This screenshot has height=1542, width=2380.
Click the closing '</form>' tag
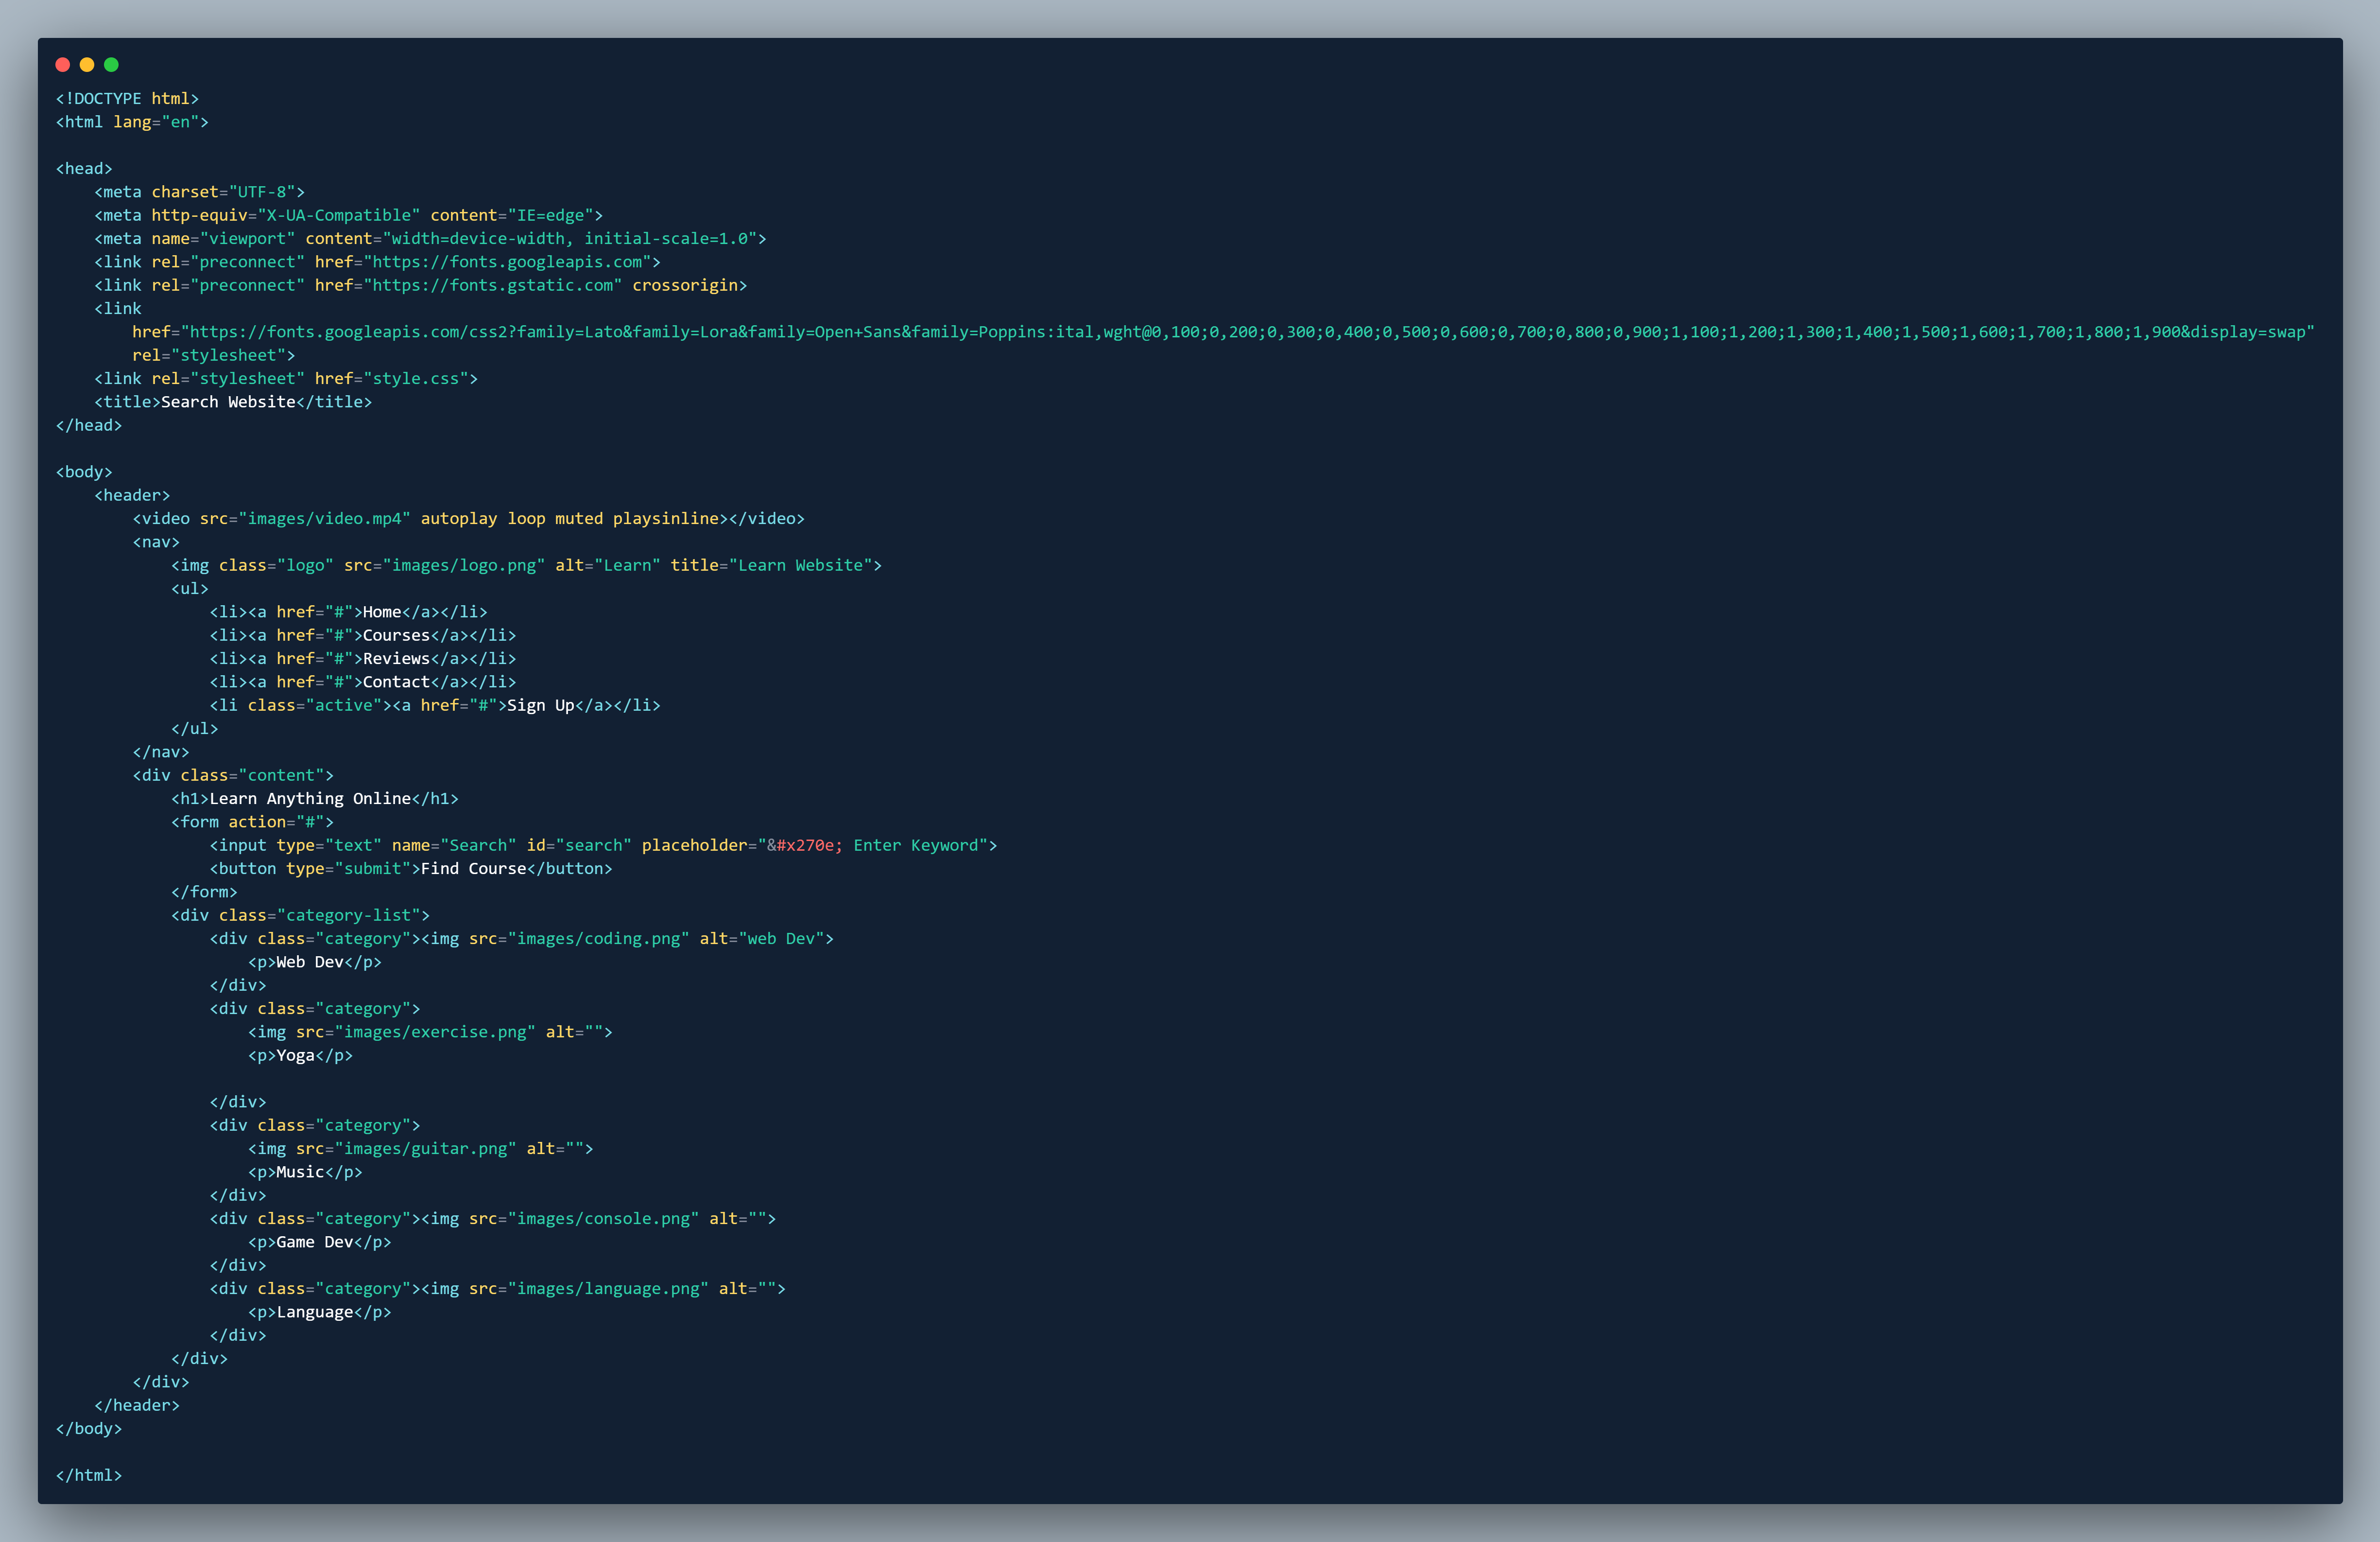(x=204, y=893)
